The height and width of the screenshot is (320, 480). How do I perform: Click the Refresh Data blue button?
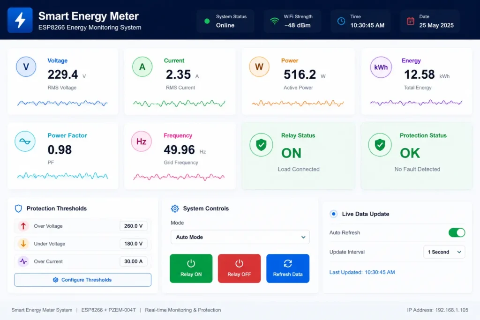[x=288, y=268]
